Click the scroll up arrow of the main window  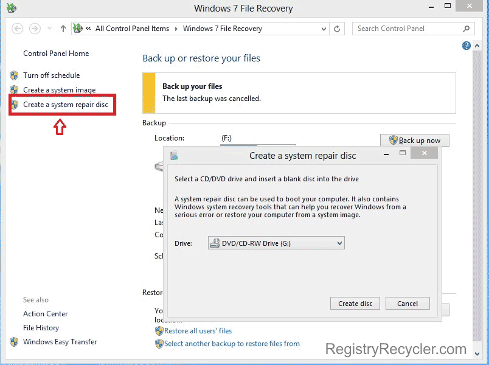(x=477, y=46)
